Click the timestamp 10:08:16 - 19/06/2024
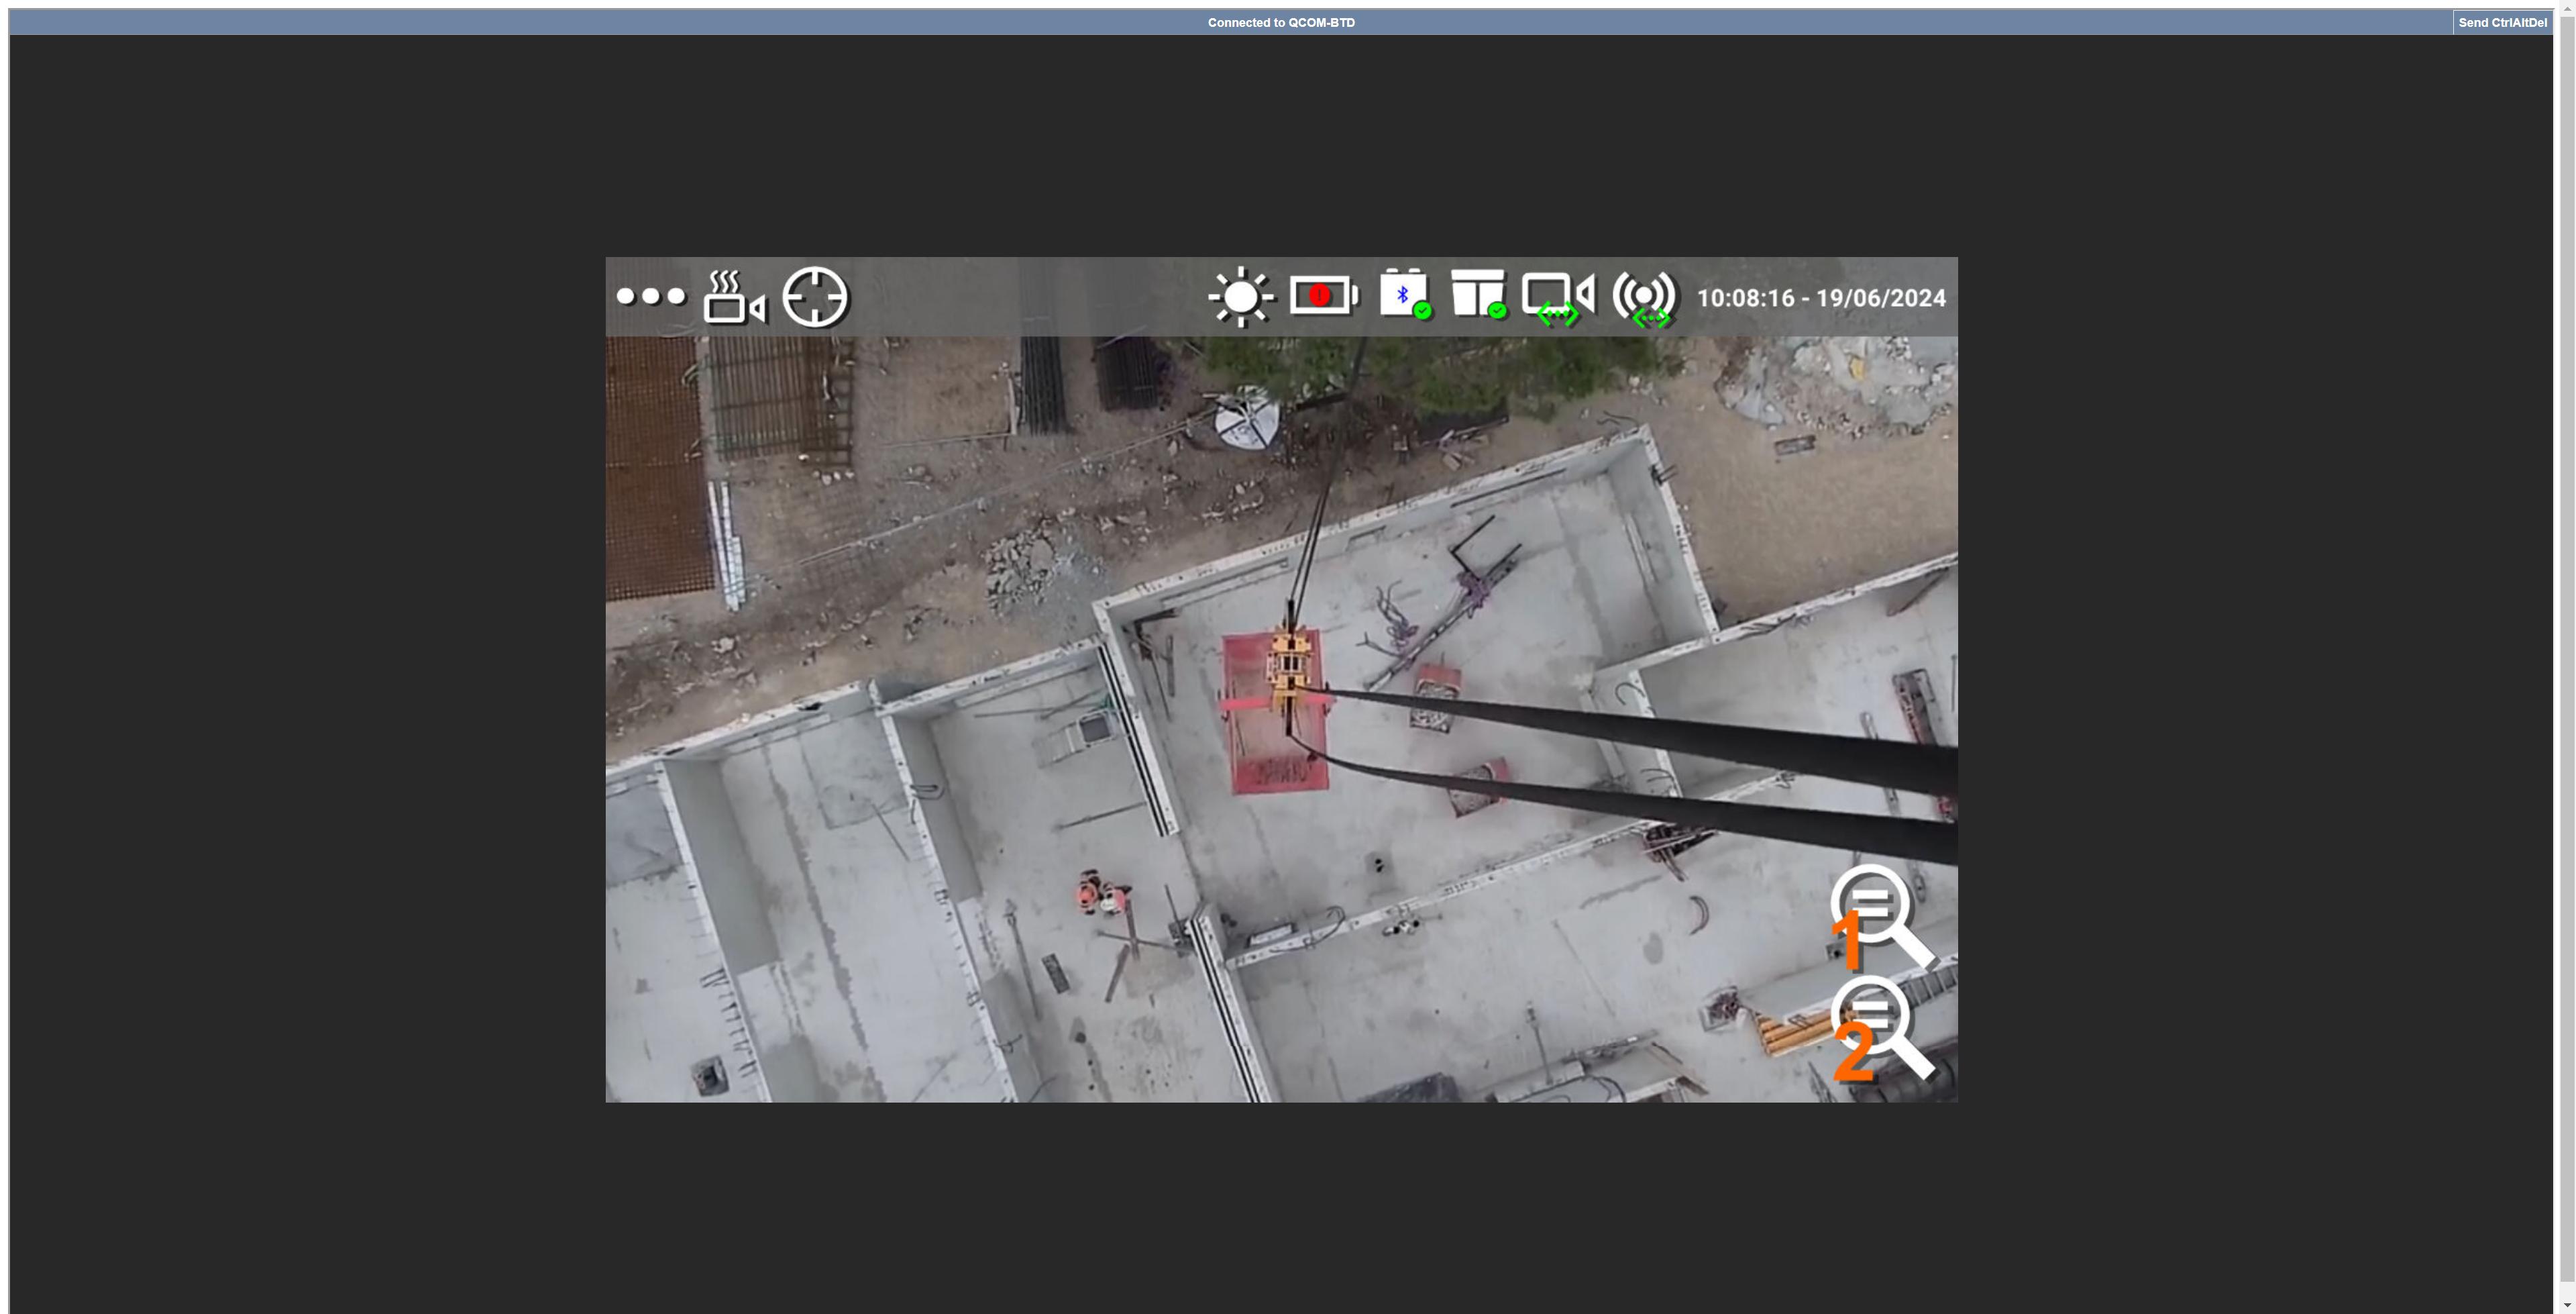 tap(1821, 298)
